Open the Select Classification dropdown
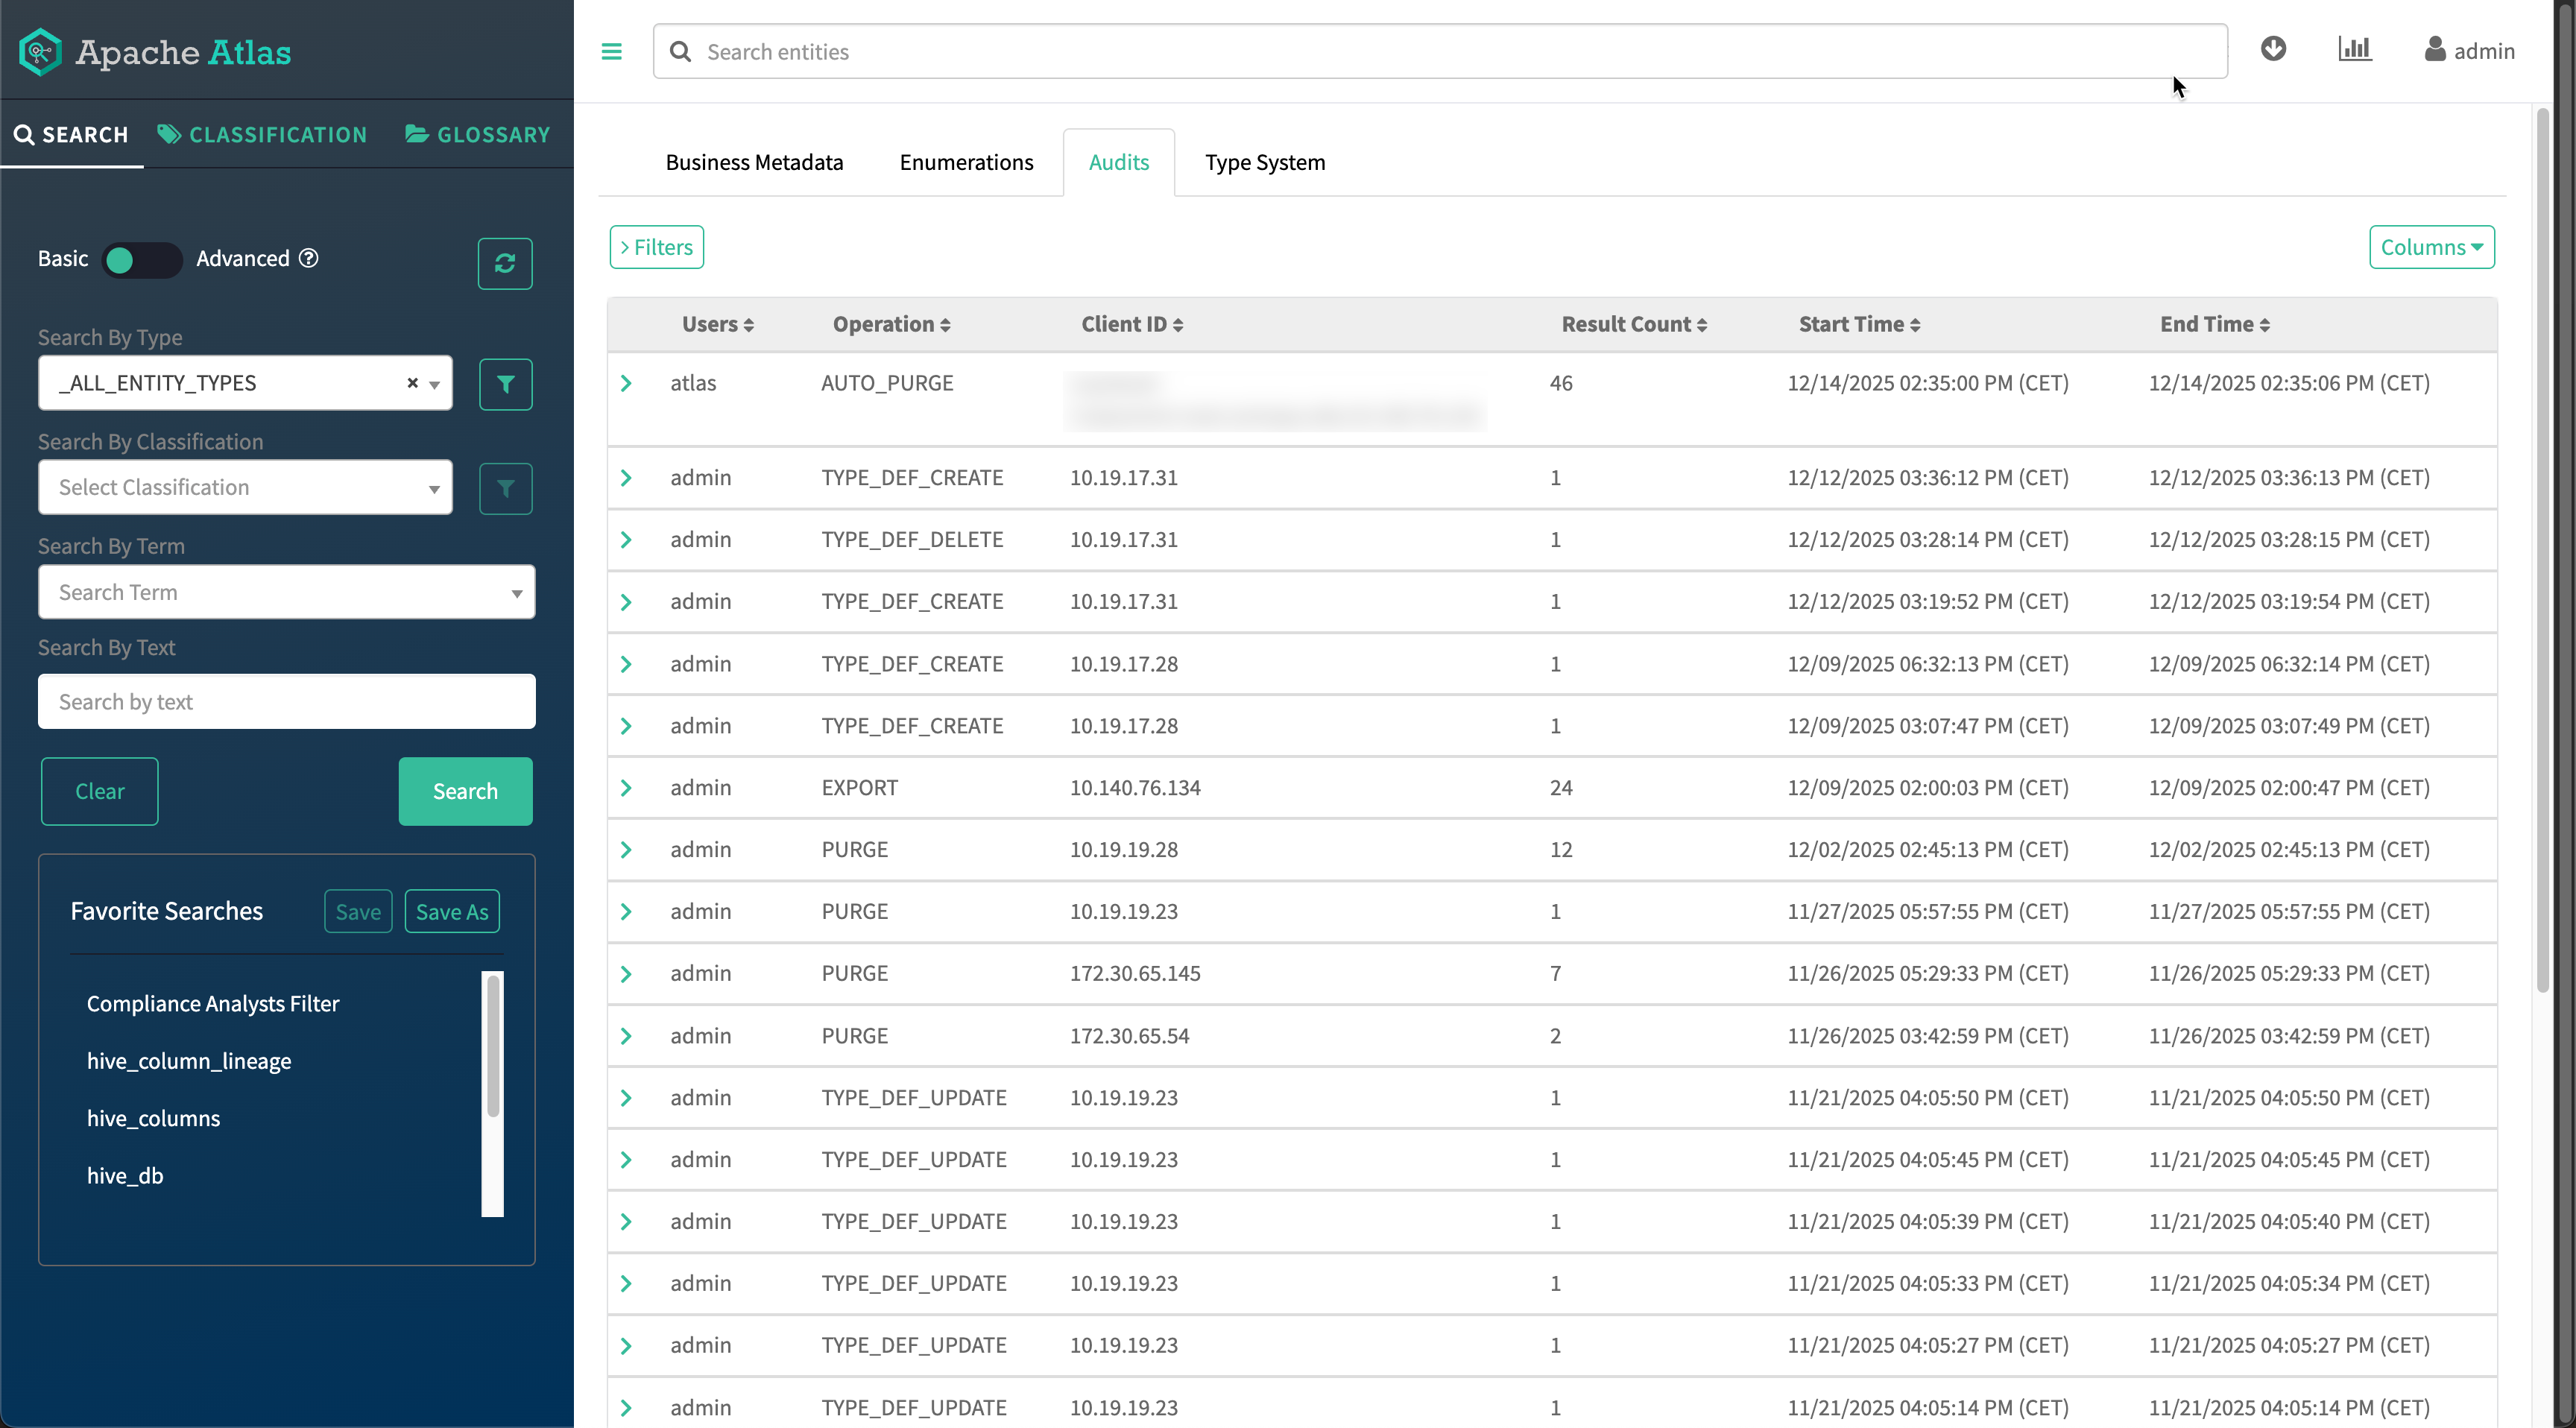Image resolution: width=2576 pixels, height=1428 pixels. tap(245, 487)
